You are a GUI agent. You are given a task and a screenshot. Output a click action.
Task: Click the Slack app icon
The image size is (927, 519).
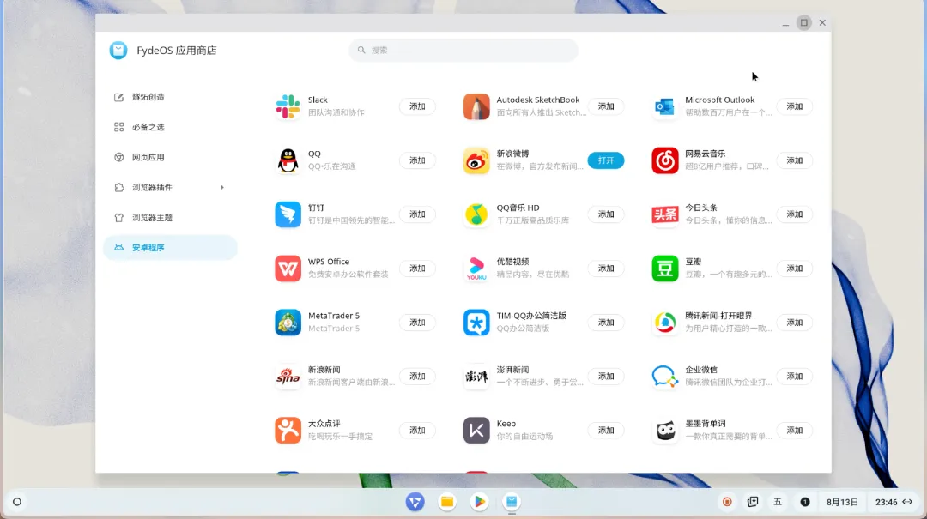[x=288, y=106]
